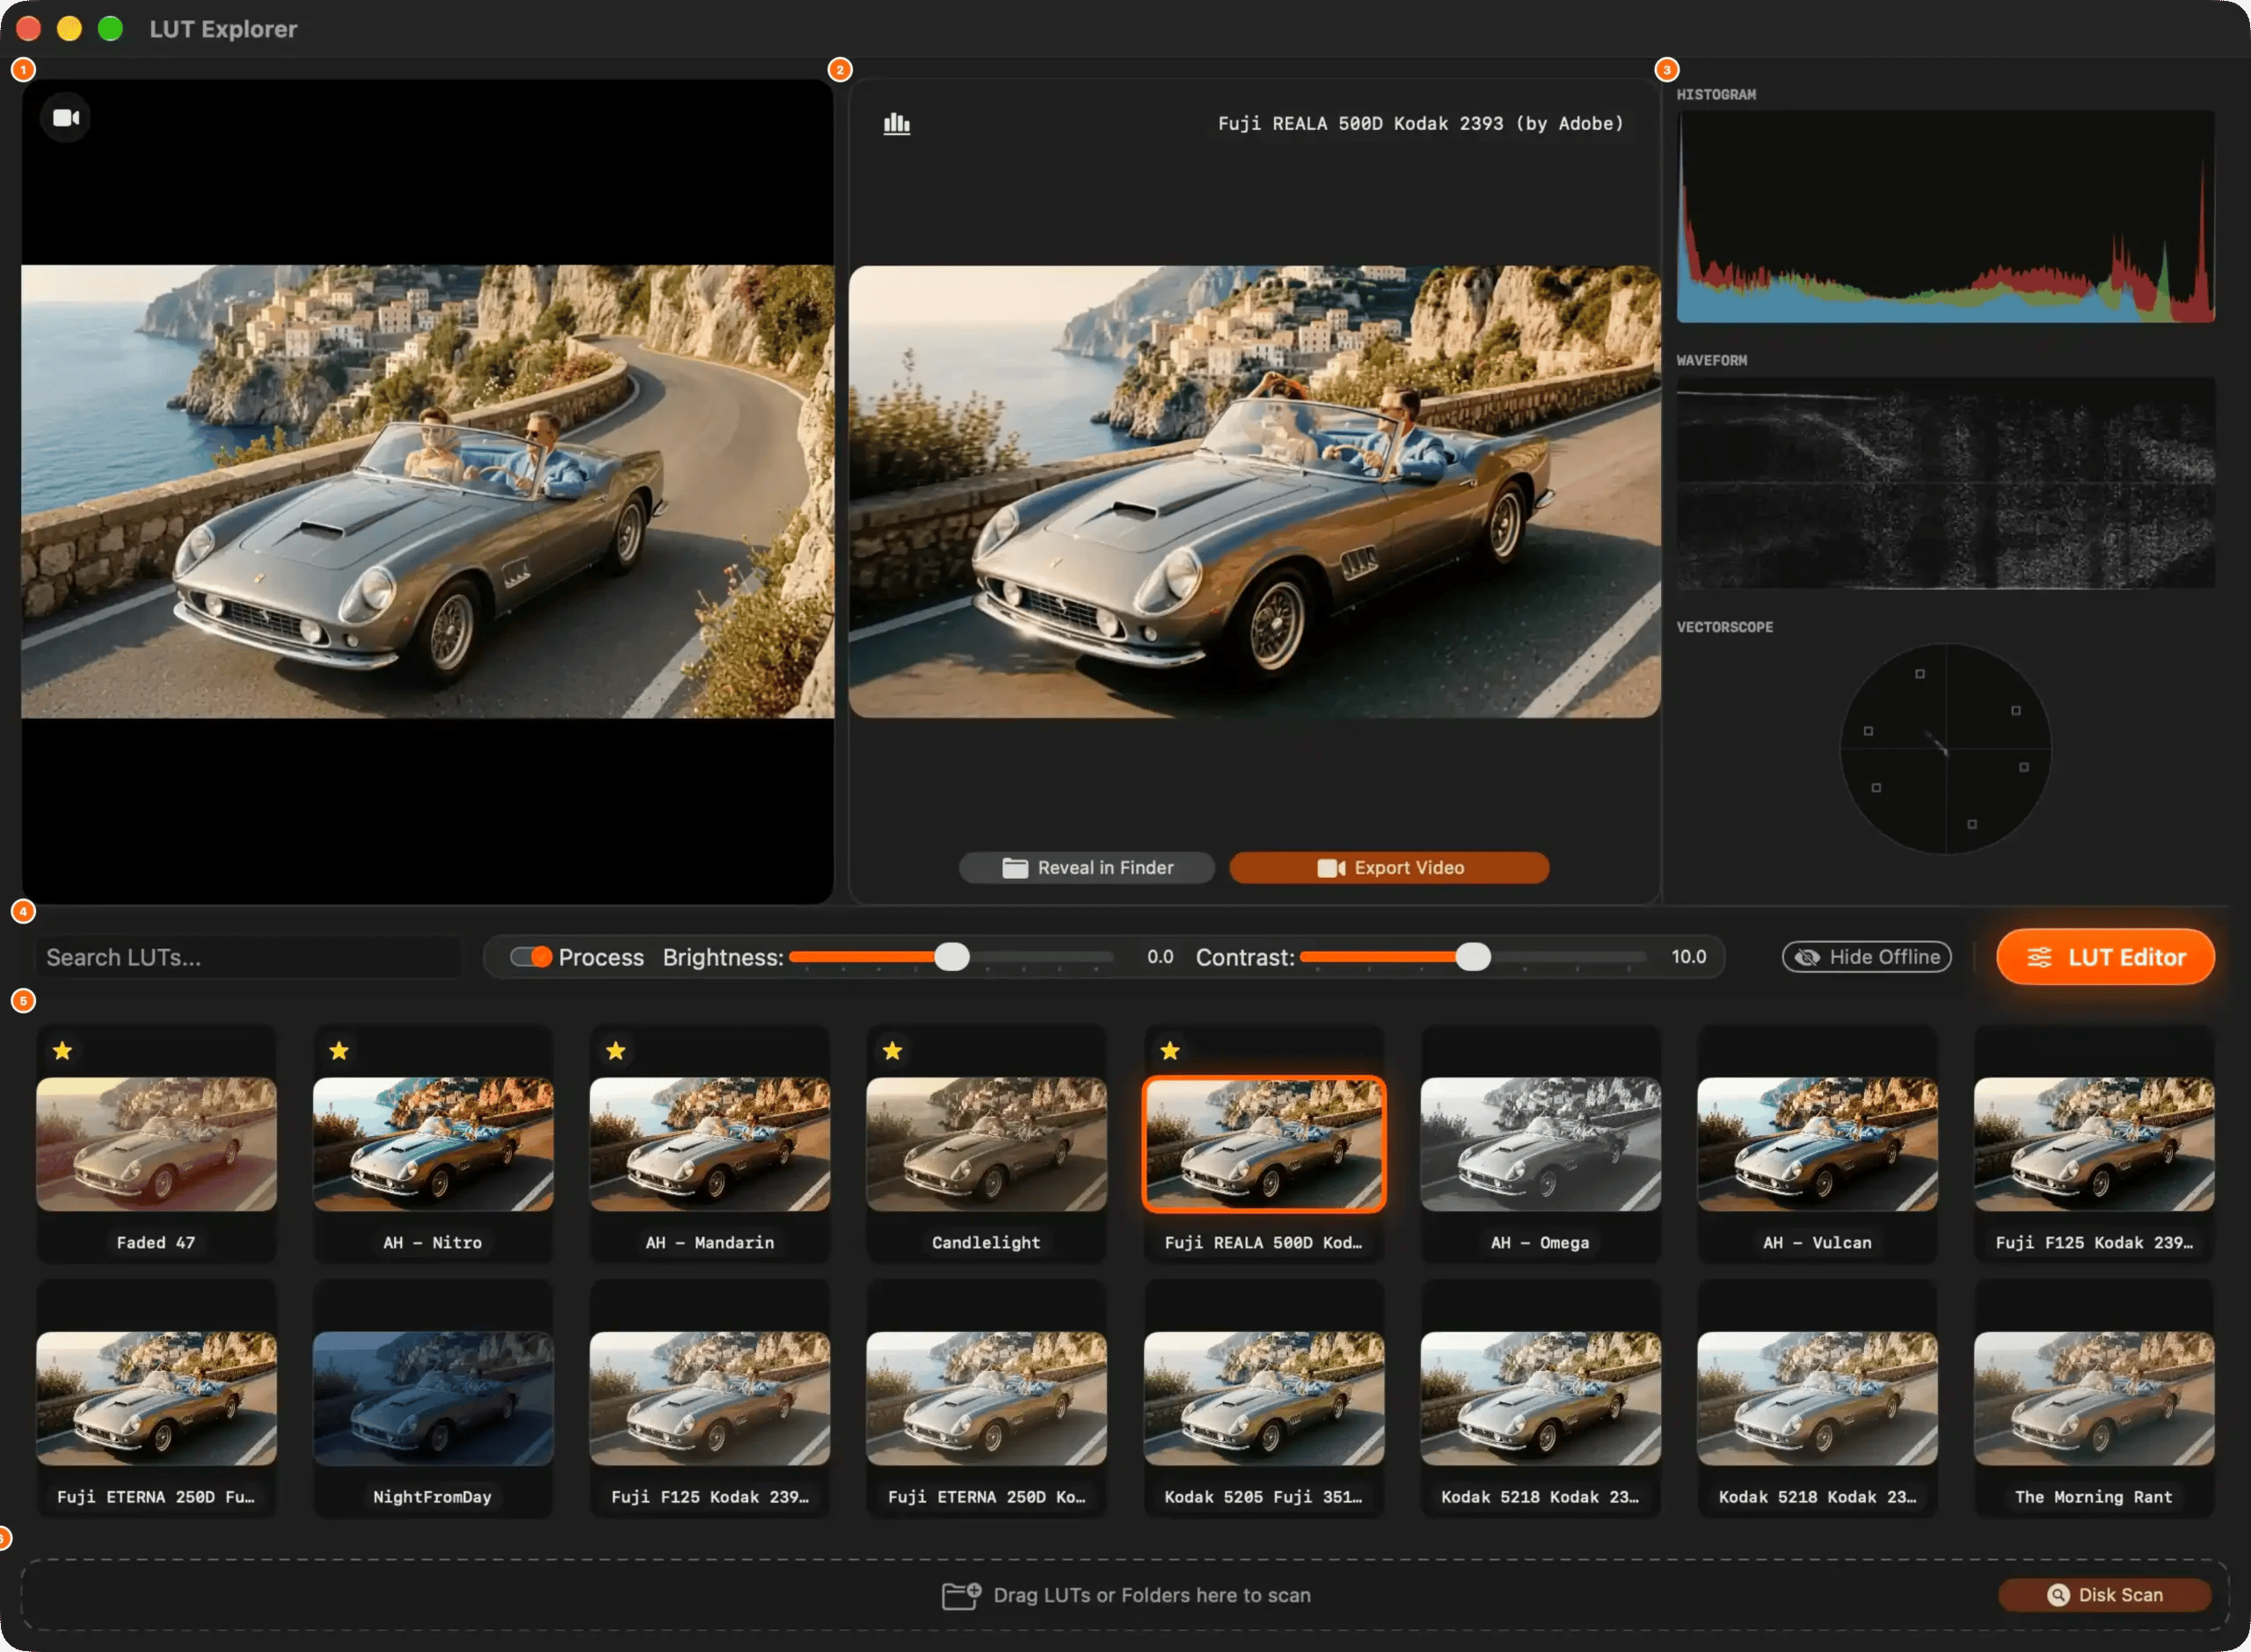Open the LUT Editor

[2105, 957]
